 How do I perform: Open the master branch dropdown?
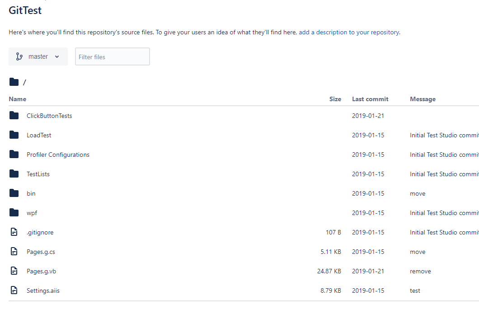pyautogui.click(x=38, y=56)
